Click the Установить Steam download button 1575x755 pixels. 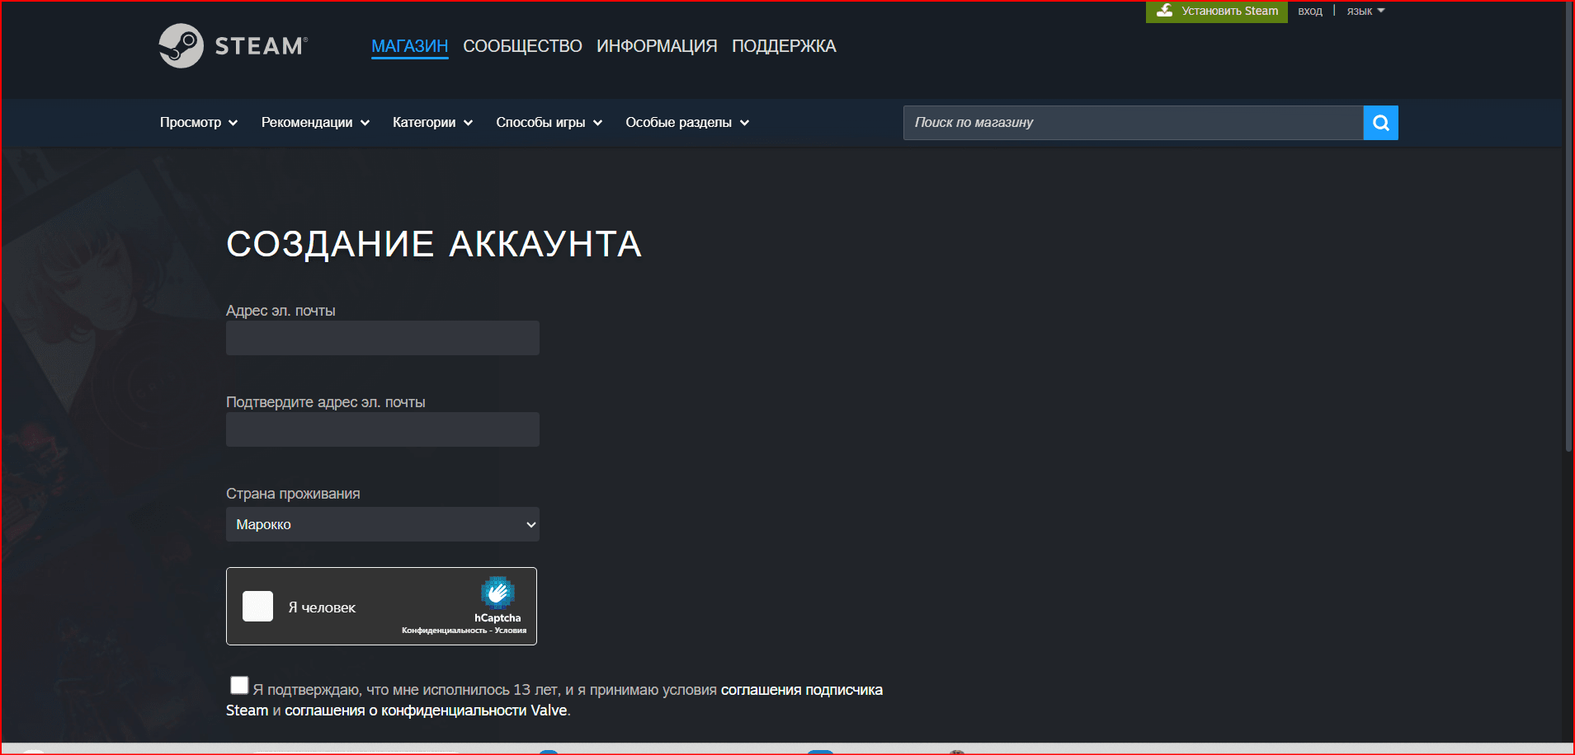(x=1216, y=12)
